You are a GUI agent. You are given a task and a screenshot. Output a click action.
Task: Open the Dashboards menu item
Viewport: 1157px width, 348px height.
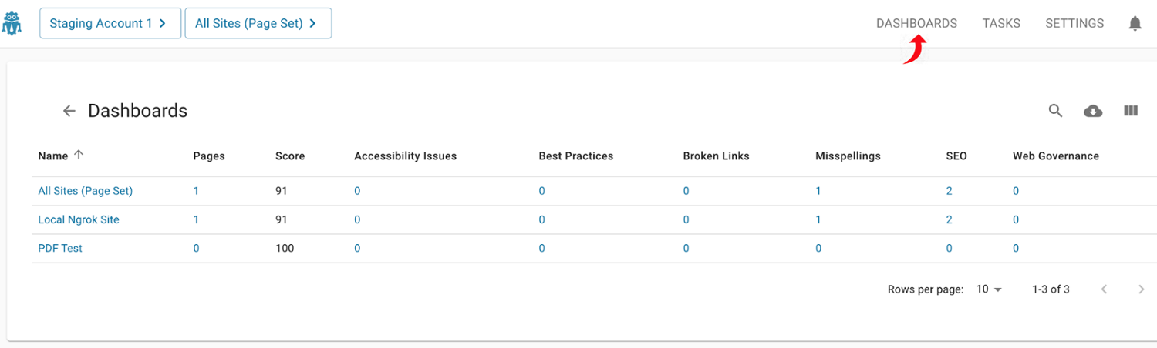pos(916,23)
